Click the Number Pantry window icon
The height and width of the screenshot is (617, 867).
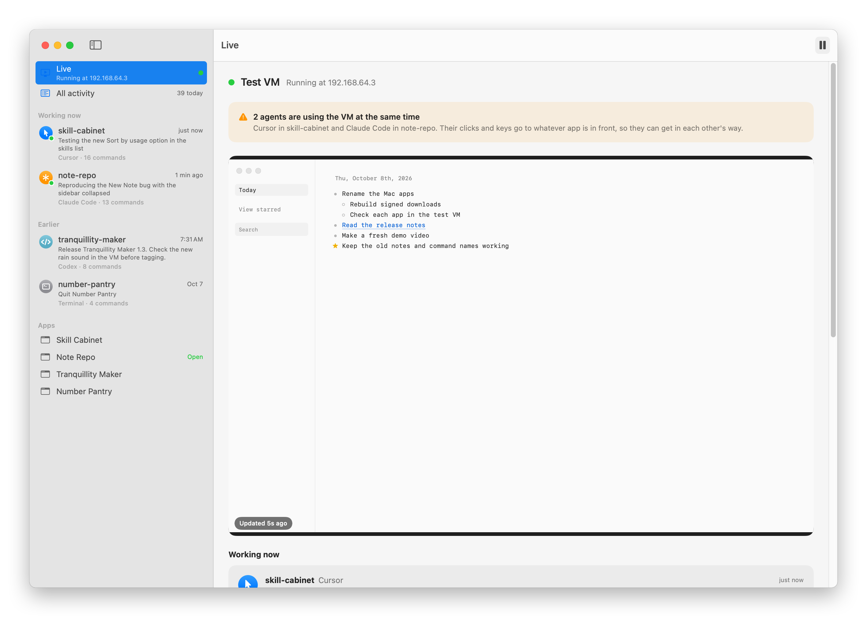click(46, 391)
